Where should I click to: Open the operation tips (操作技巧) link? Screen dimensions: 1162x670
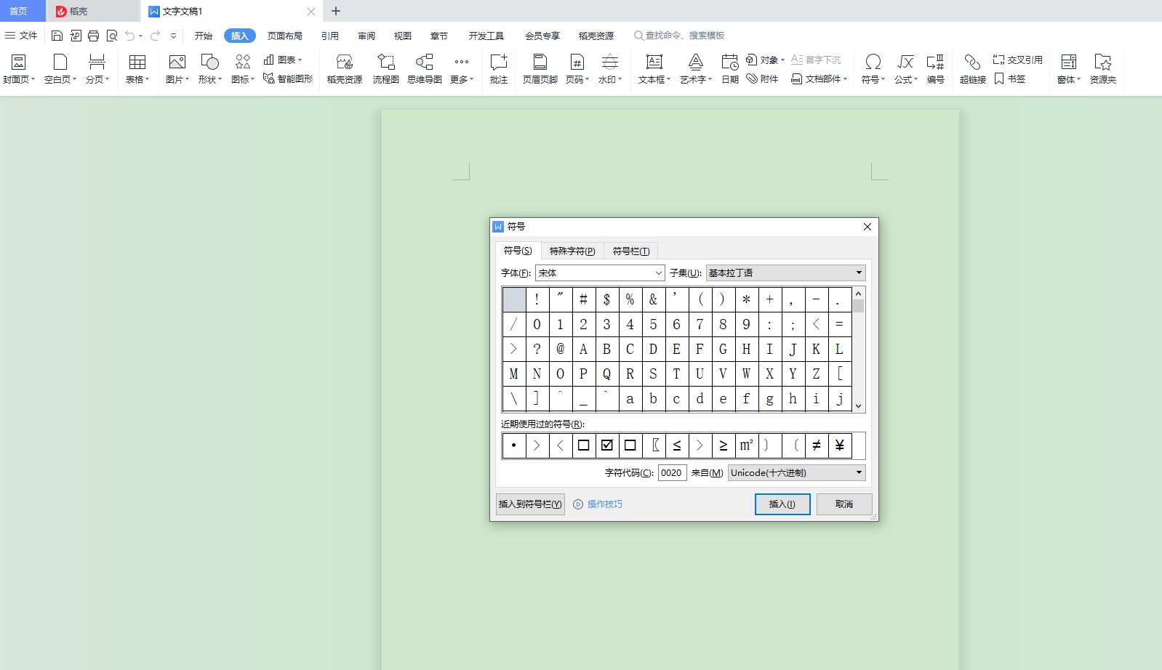pos(598,504)
